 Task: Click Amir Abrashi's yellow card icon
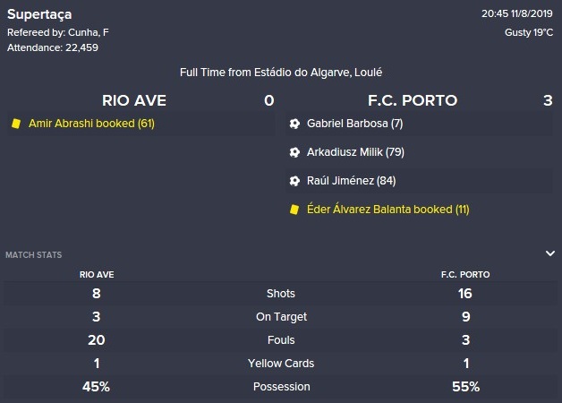point(16,124)
